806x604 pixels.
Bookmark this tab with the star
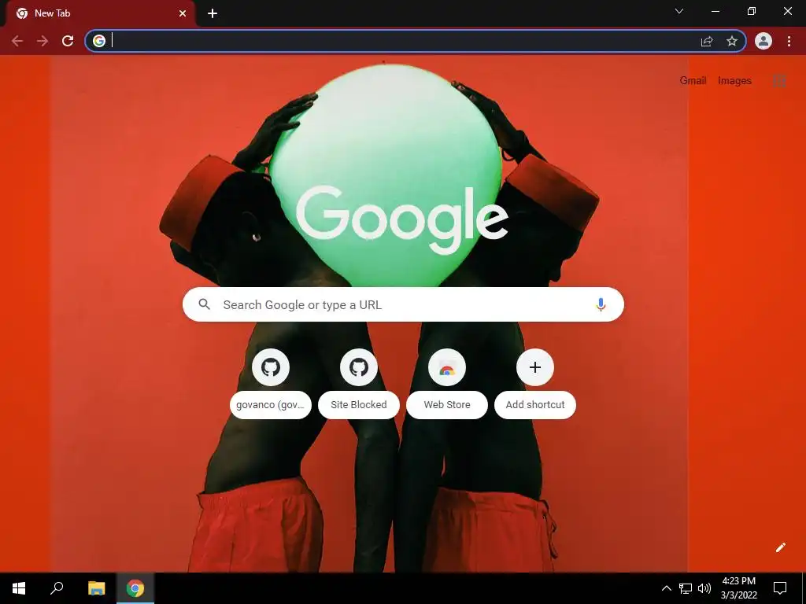(x=732, y=41)
